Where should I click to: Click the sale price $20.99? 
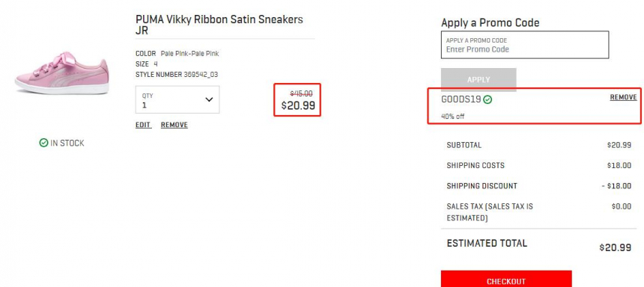tap(298, 105)
